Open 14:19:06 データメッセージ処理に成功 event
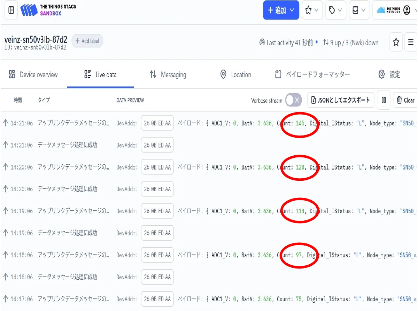This screenshot has height=311, width=418. (68, 233)
